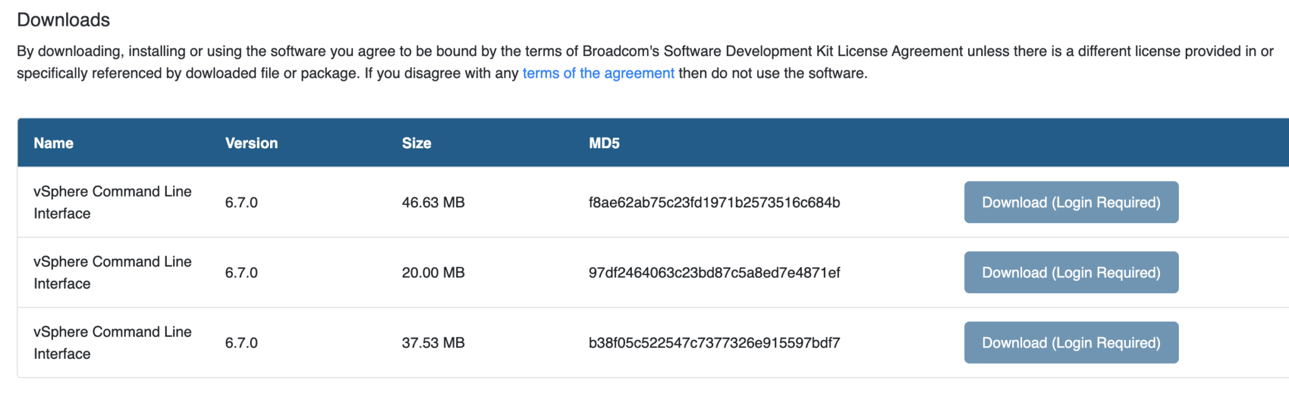Click the 37.53 MB size value

[433, 343]
